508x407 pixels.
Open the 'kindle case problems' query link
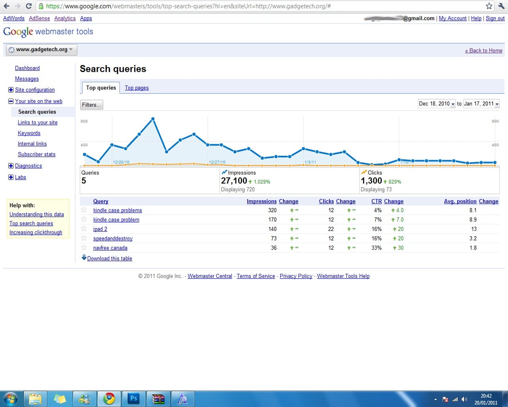117,210
